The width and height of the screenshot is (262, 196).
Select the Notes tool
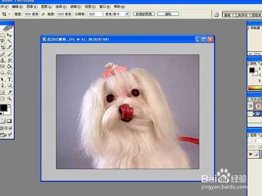[3, 93]
